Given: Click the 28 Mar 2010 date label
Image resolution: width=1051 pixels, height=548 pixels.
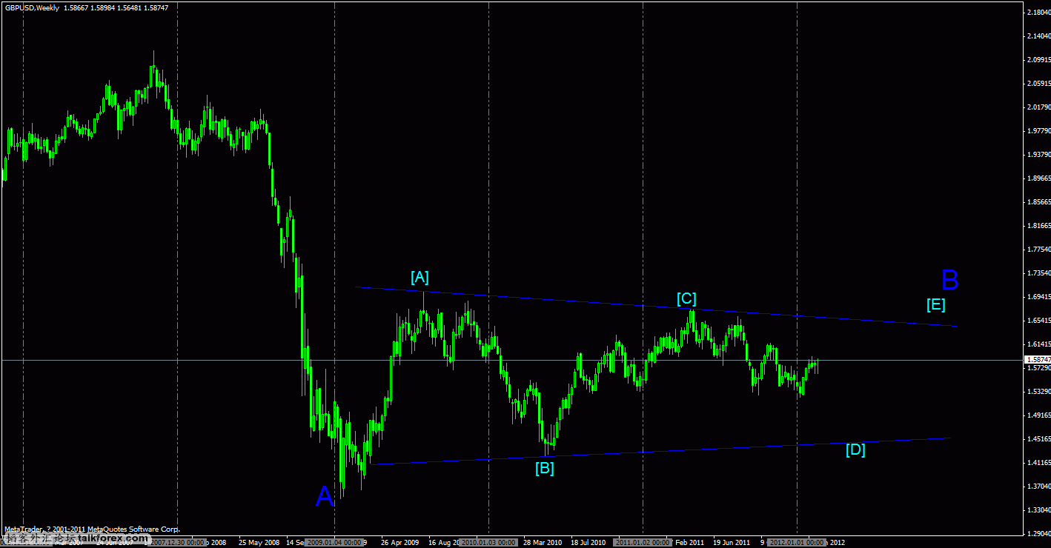Looking at the screenshot, I should pos(543,542).
